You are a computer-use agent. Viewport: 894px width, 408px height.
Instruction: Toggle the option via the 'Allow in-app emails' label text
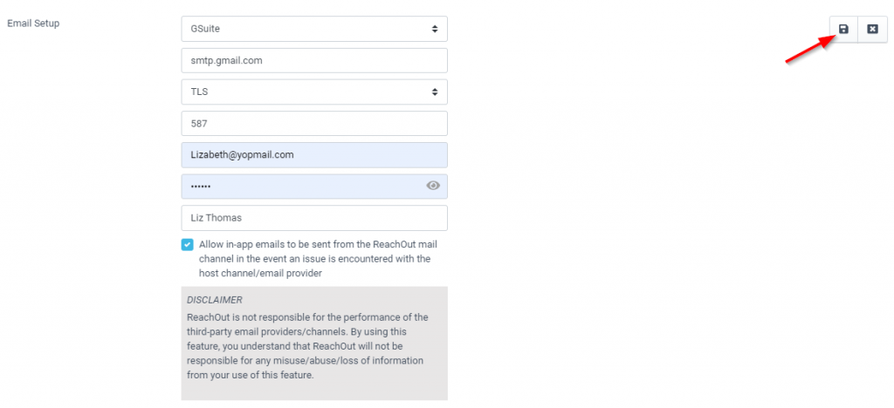coord(318,259)
